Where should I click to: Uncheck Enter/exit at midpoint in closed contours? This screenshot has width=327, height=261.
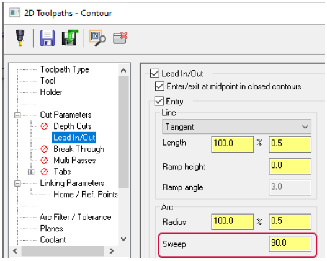[x=159, y=86]
